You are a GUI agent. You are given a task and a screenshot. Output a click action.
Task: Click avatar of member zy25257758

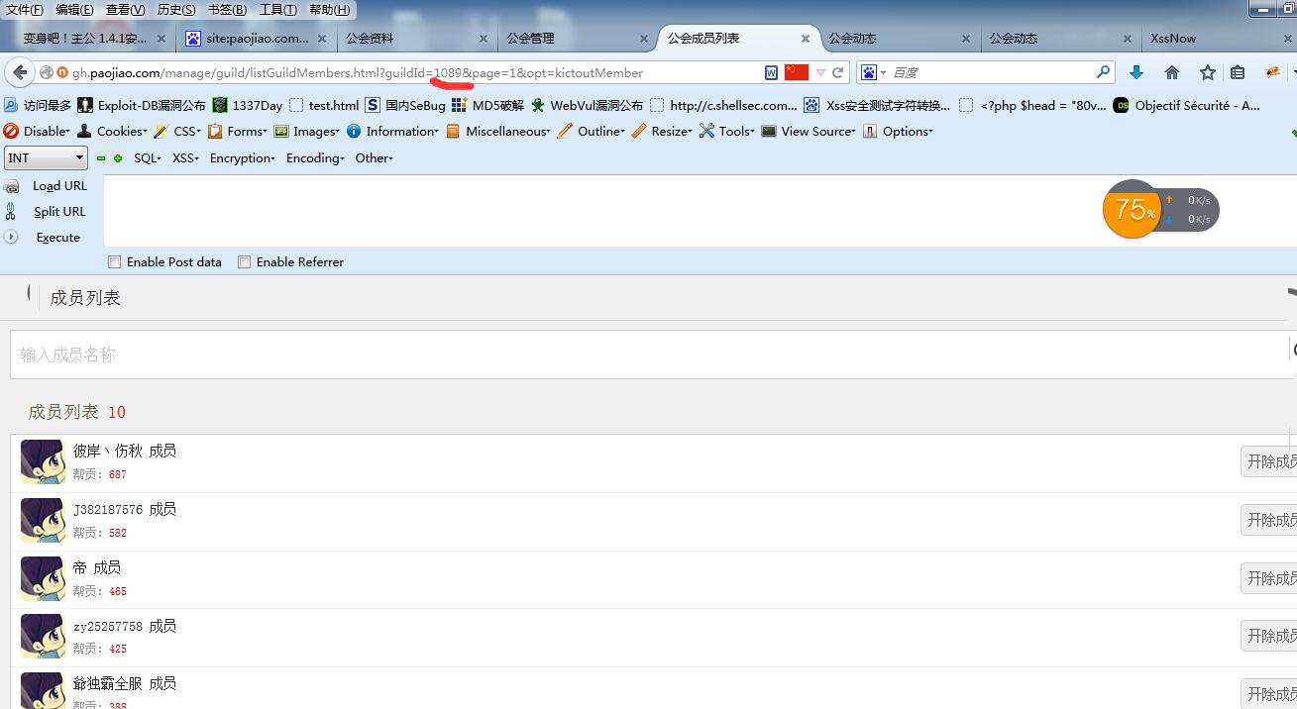coord(43,637)
